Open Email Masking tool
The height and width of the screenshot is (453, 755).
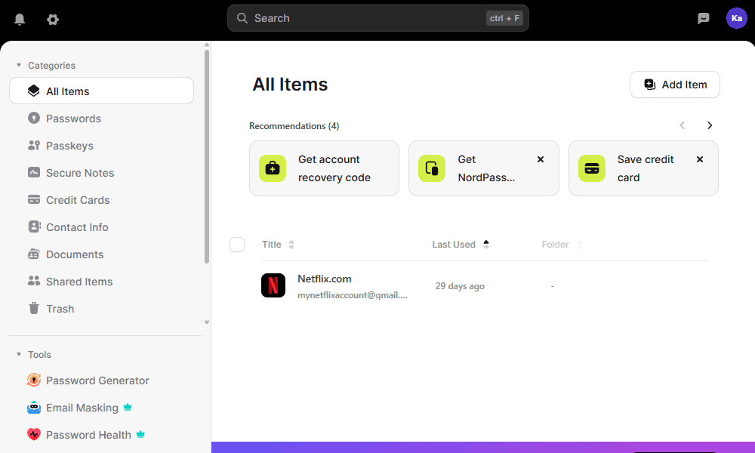pos(82,408)
